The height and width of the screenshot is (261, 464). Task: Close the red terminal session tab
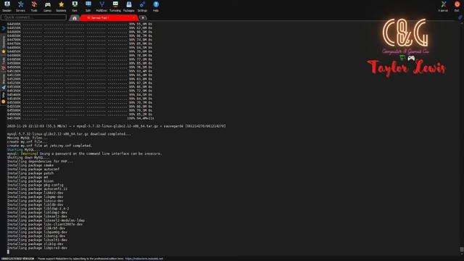coord(133,17)
